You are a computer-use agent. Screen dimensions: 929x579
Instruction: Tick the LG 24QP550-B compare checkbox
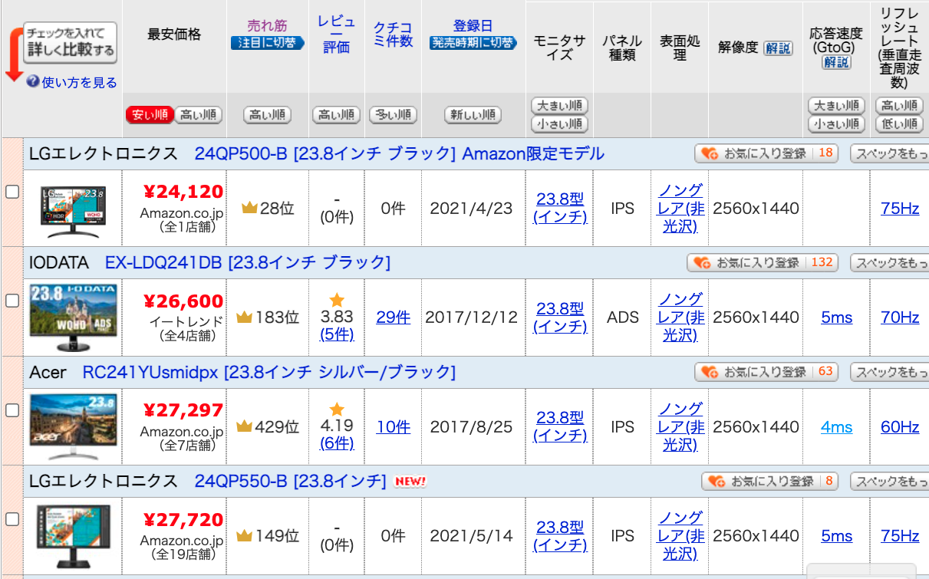click(x=12, y=519)
